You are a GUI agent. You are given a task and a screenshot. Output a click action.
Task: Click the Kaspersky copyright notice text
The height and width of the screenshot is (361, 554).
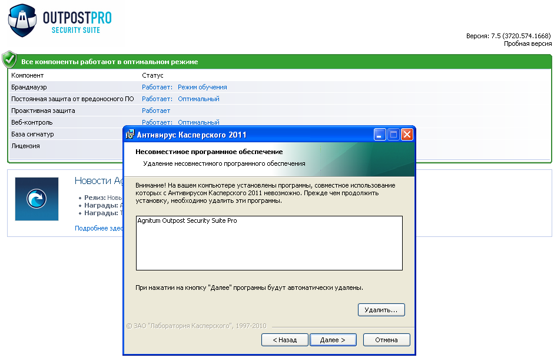[197, 326]
